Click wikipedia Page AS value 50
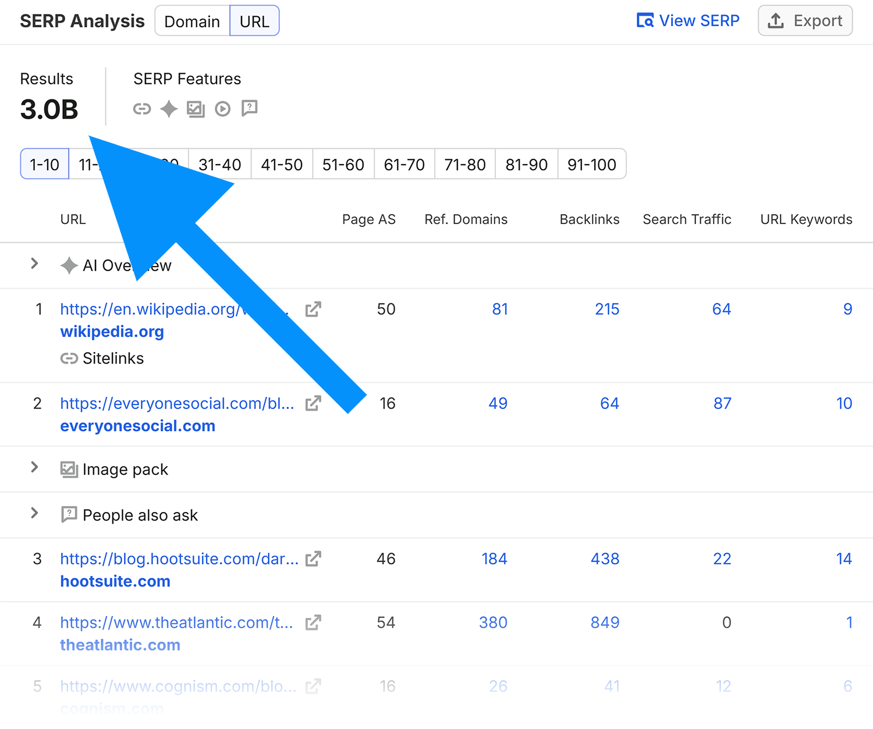This screenshot has height=729, width=873. tap(386, 309)
